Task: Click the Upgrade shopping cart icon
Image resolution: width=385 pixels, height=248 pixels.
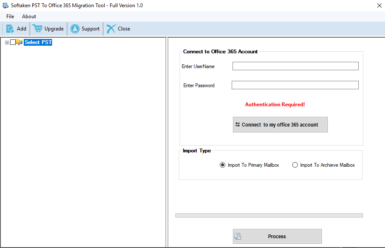Action: click(x=37, y=29)
